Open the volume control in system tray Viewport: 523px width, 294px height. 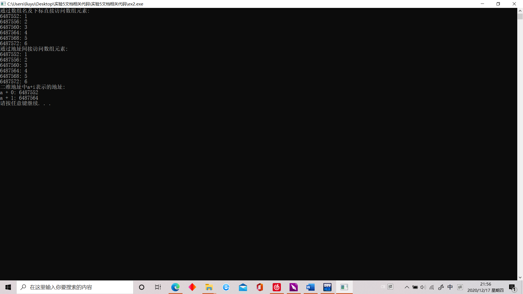pos(423,287)
